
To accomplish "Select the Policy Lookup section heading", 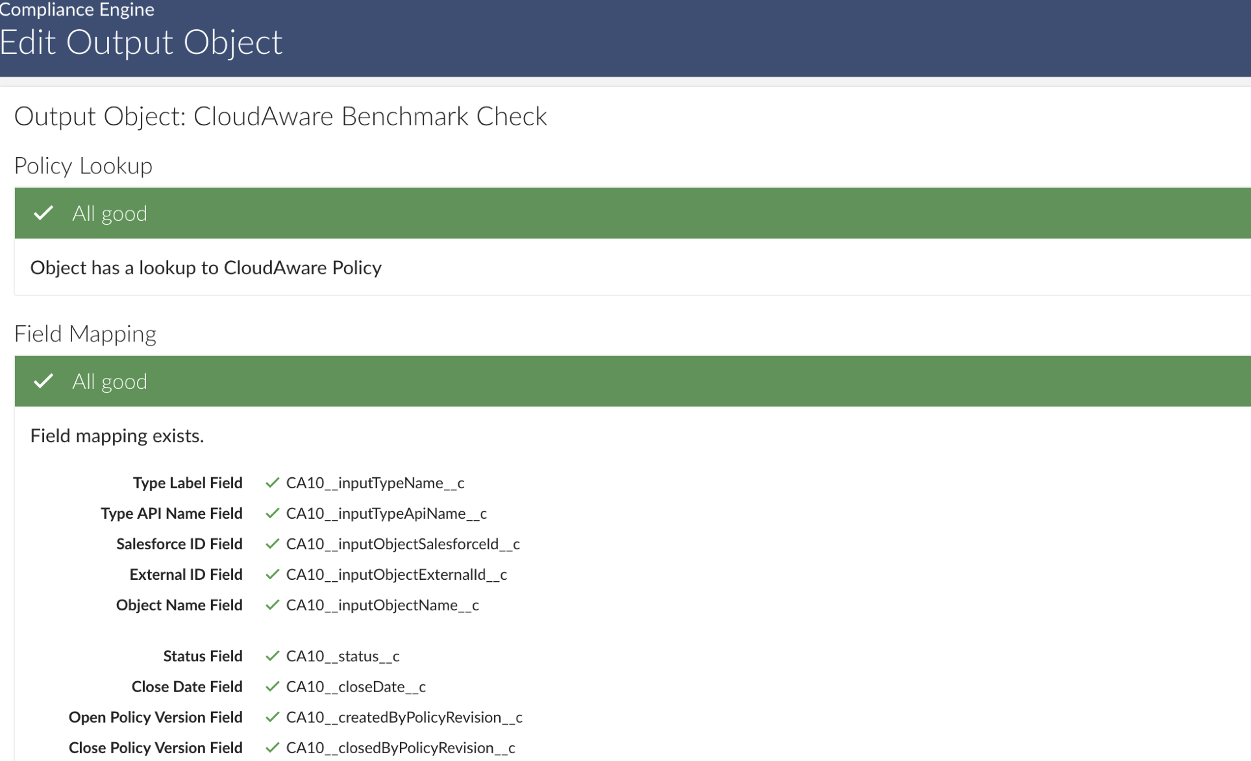I will (x=83, y=166).
